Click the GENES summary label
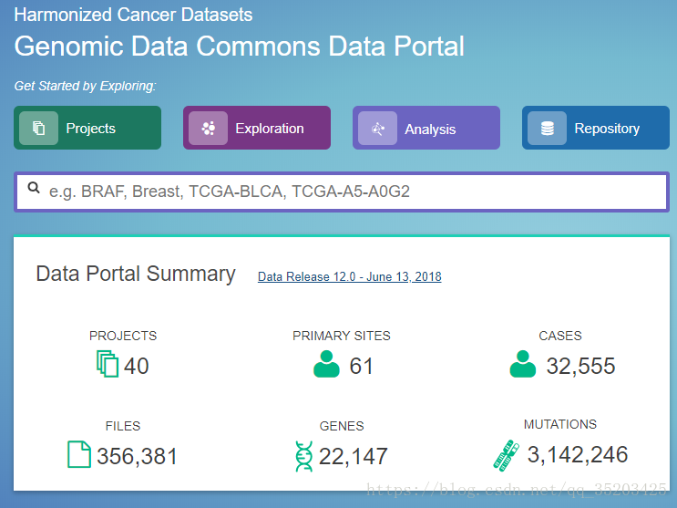This screenshot has width=677, height=508. pyautogui.click(x=342, y=426)
